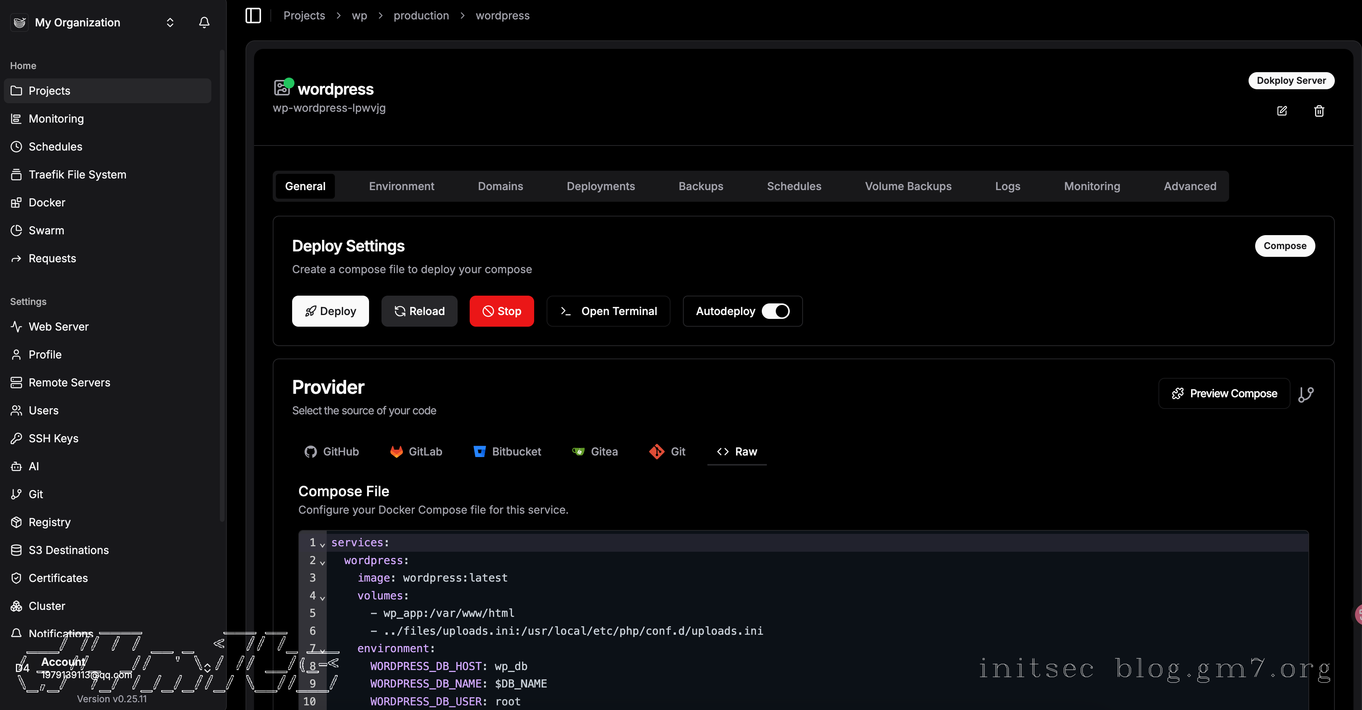This screenshot has height=710, width=1362.
Task: Select the Bitbucket provider
Action: [507, 451]
